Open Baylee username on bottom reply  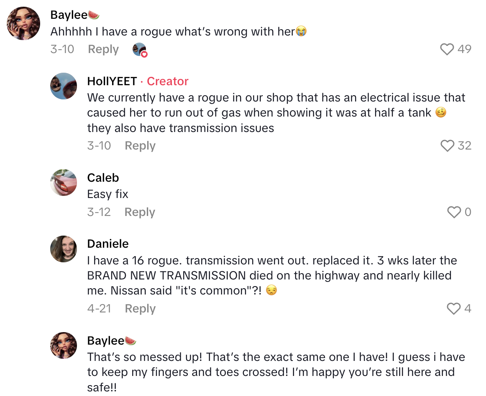pyautogui.click(x=106, y=341)
